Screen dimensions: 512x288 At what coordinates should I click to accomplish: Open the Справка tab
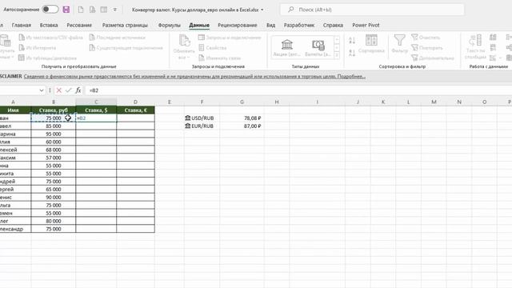pos(333,25)
